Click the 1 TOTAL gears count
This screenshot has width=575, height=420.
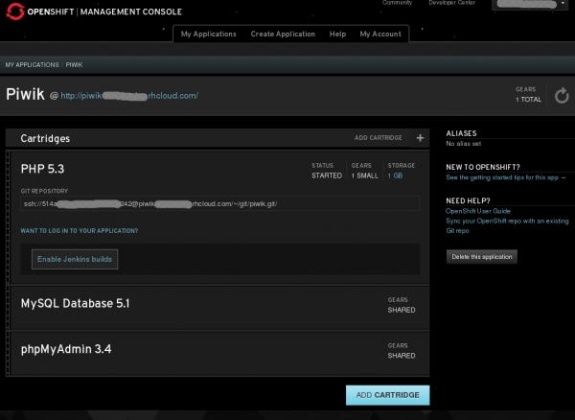528,100
